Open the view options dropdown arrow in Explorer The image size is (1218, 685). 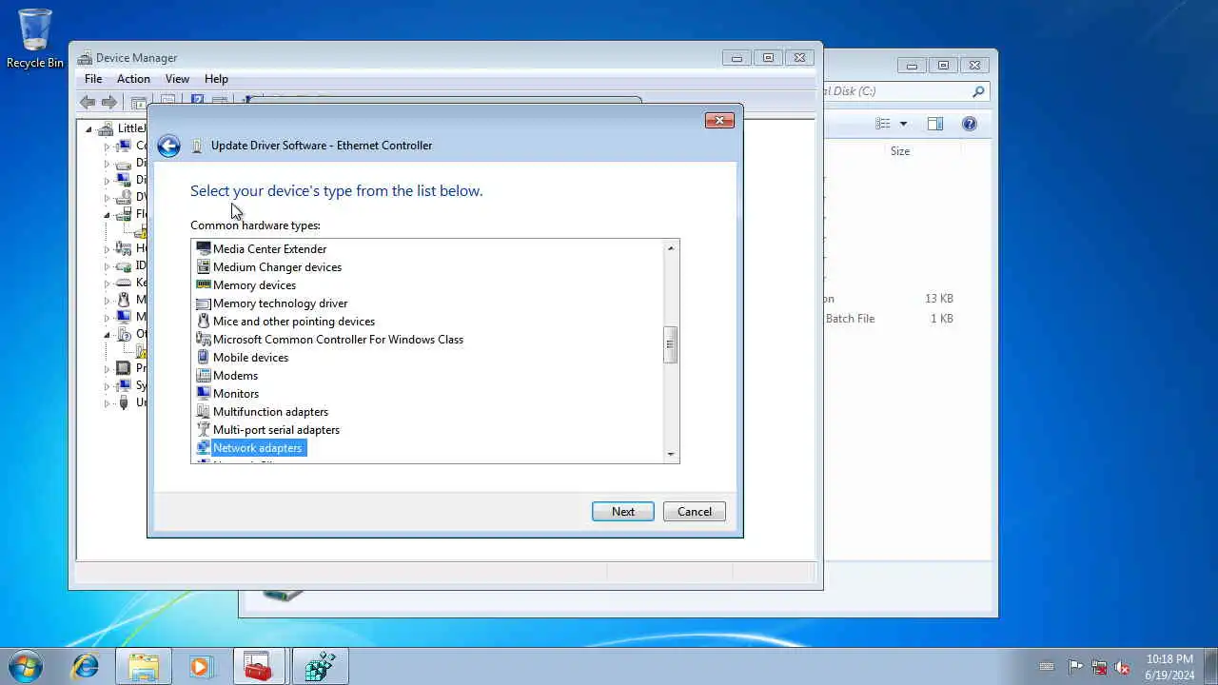(x=903, y=124)
